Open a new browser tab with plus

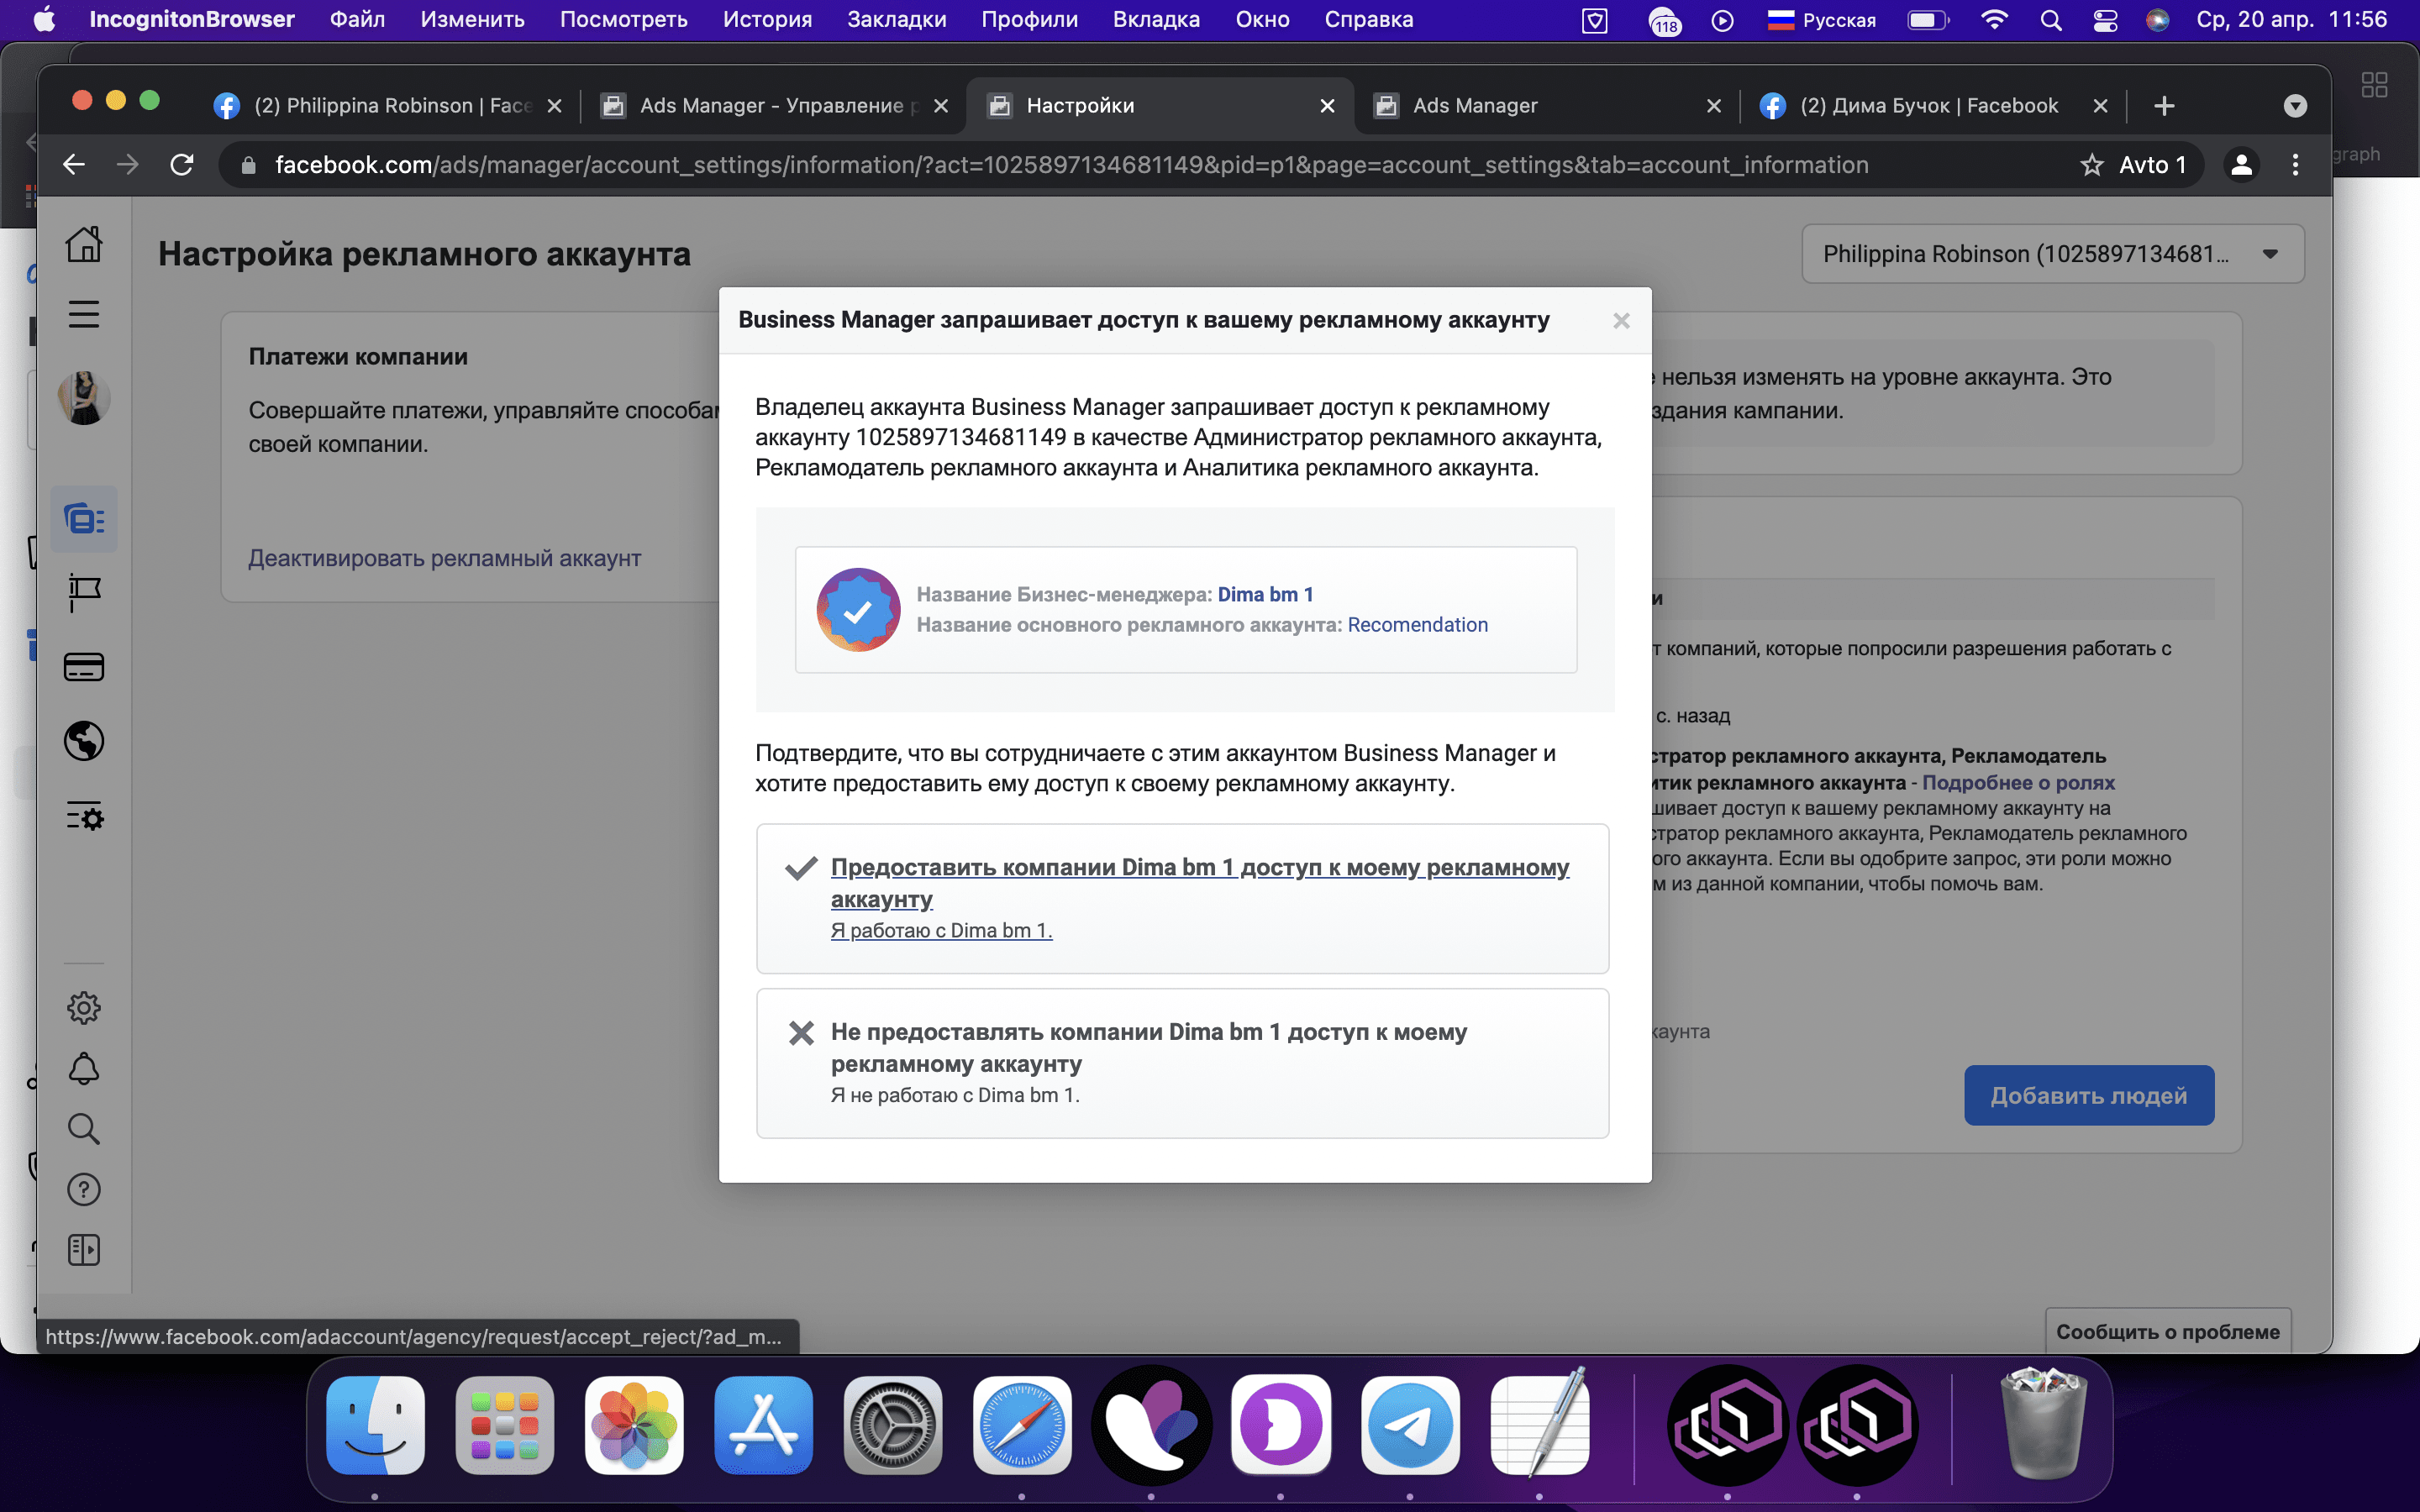click(2164, 105)
